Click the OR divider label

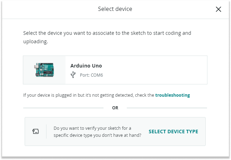115,108
